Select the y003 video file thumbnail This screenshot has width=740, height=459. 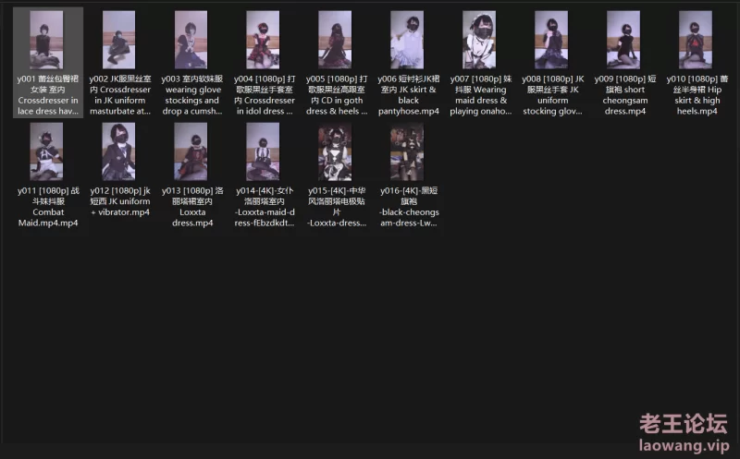click(191, 40)
